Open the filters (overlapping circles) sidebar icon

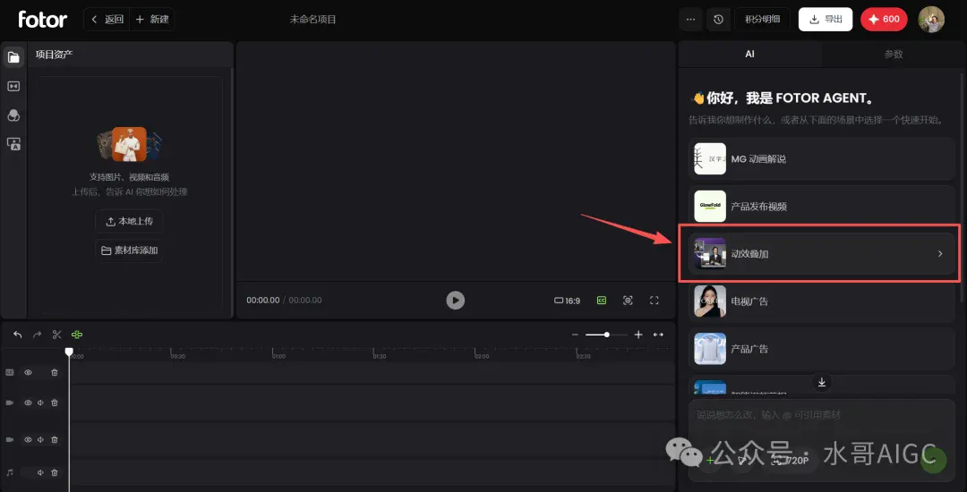click(x=13, y=115)
